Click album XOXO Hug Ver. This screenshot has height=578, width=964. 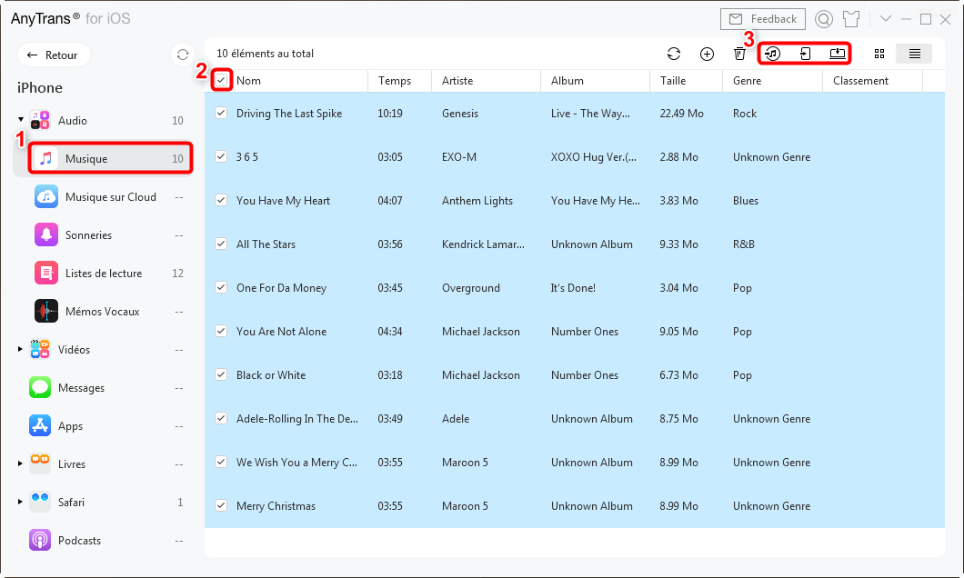(x=594, y=157)
